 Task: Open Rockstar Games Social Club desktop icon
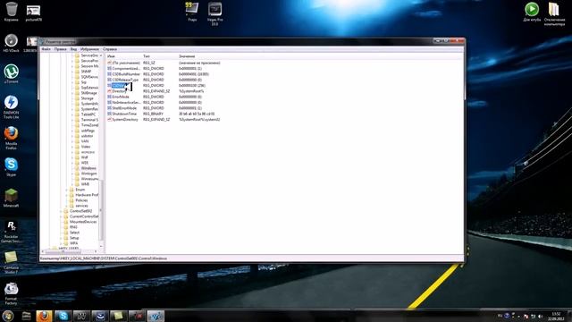click(11, 232)
